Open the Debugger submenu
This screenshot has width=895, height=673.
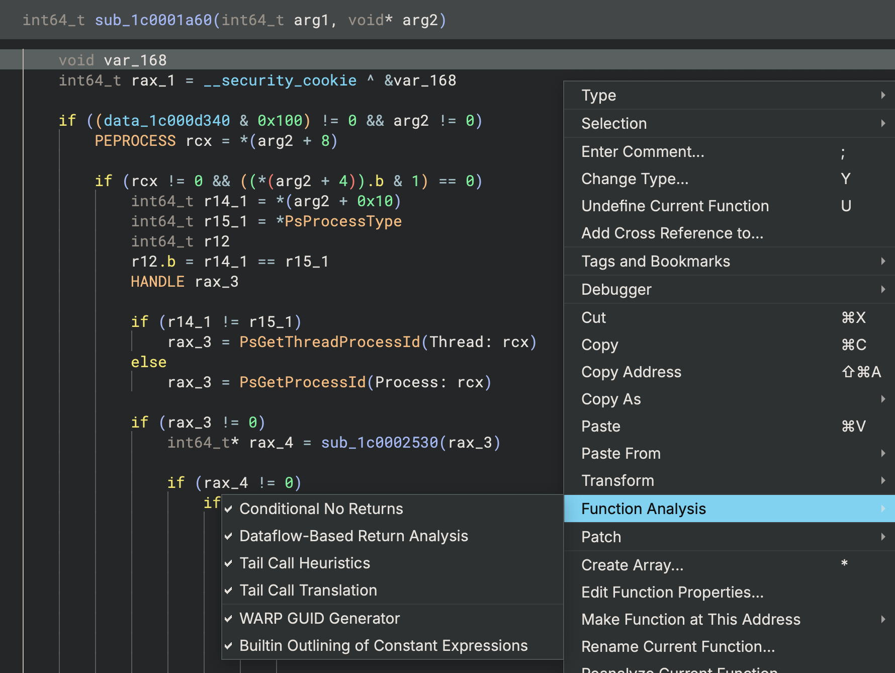pos(729,289)
